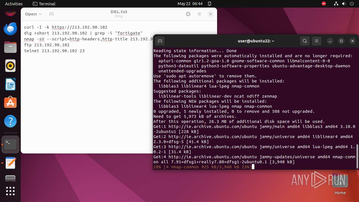
Task: Click the 'sudo apt autoremove' terminal line
Action: coord(205,76)
